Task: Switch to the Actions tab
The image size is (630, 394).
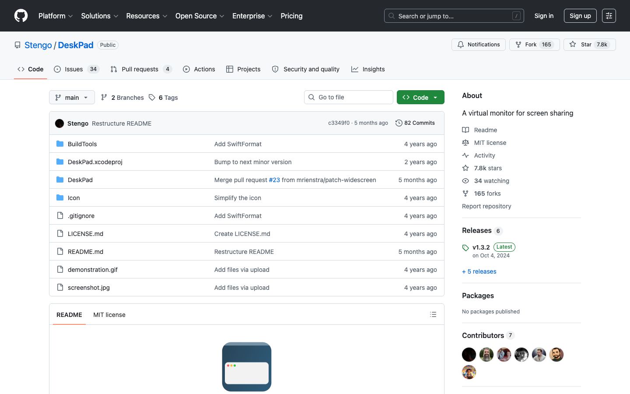Action: coord(199,69)
